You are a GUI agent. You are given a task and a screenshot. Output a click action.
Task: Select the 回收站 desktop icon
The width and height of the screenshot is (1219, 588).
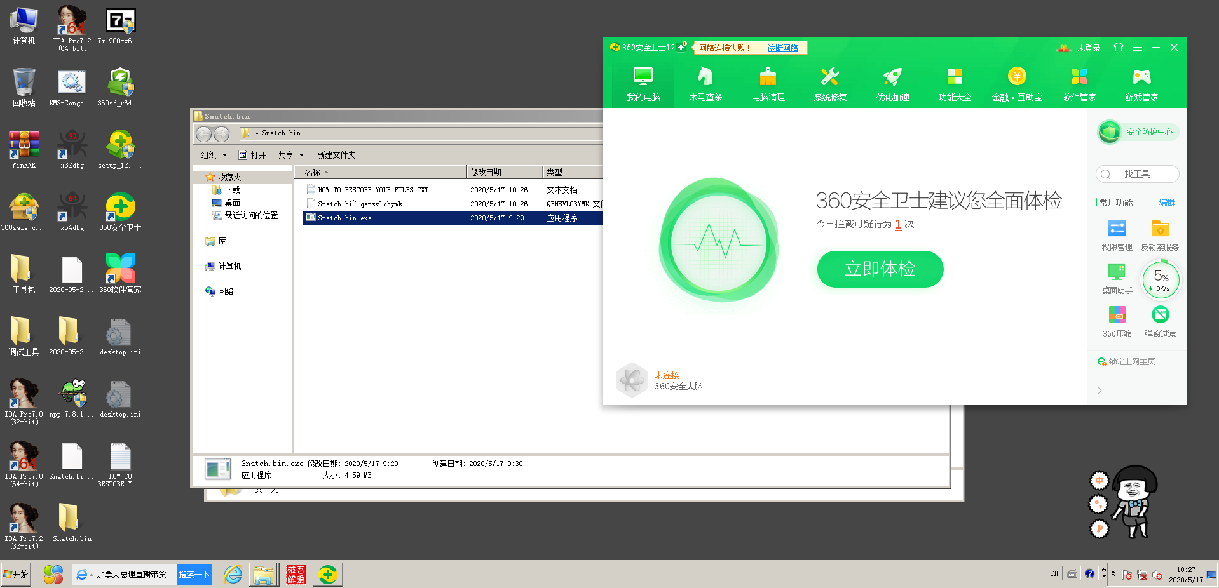point(24,87)
